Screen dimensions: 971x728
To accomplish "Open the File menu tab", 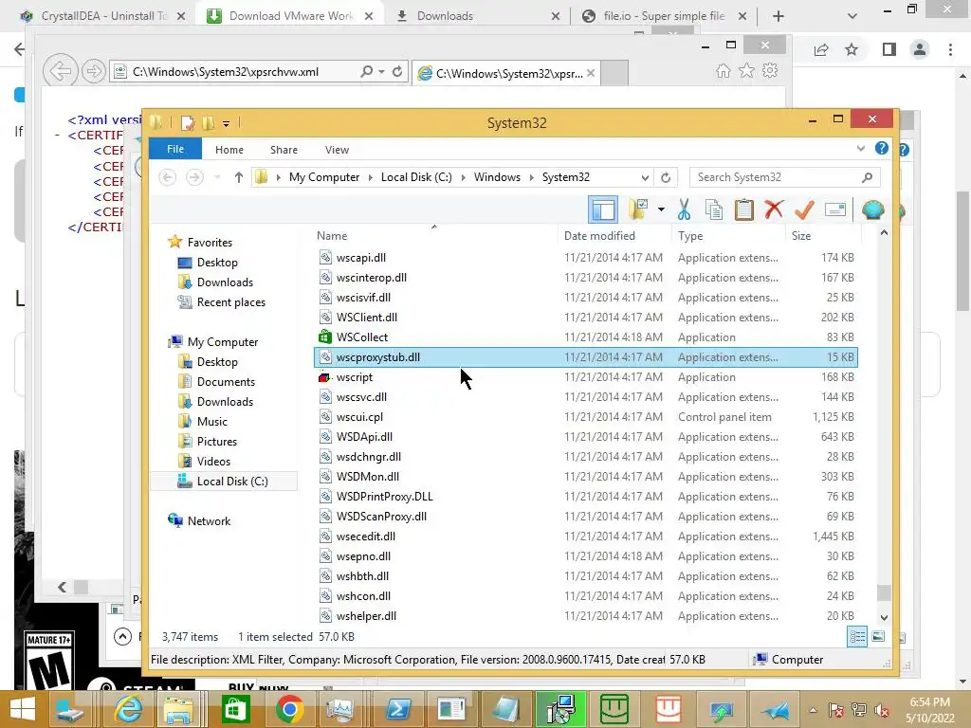I will (175, 149).
